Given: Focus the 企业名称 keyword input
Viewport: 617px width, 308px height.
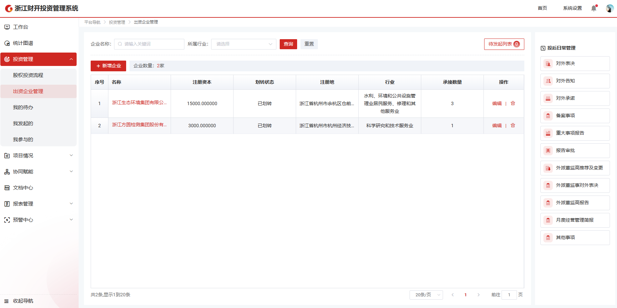Looking at the screenshot, I should tap(149, 44).
